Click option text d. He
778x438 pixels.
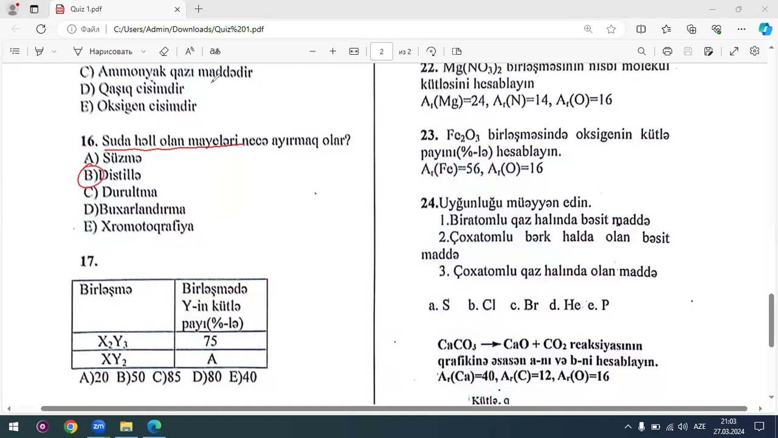[565, 305]
